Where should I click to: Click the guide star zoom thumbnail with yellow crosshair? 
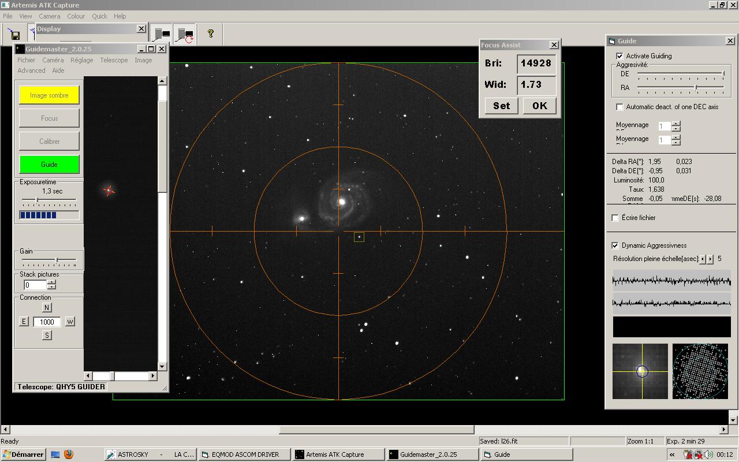(640, 371)
